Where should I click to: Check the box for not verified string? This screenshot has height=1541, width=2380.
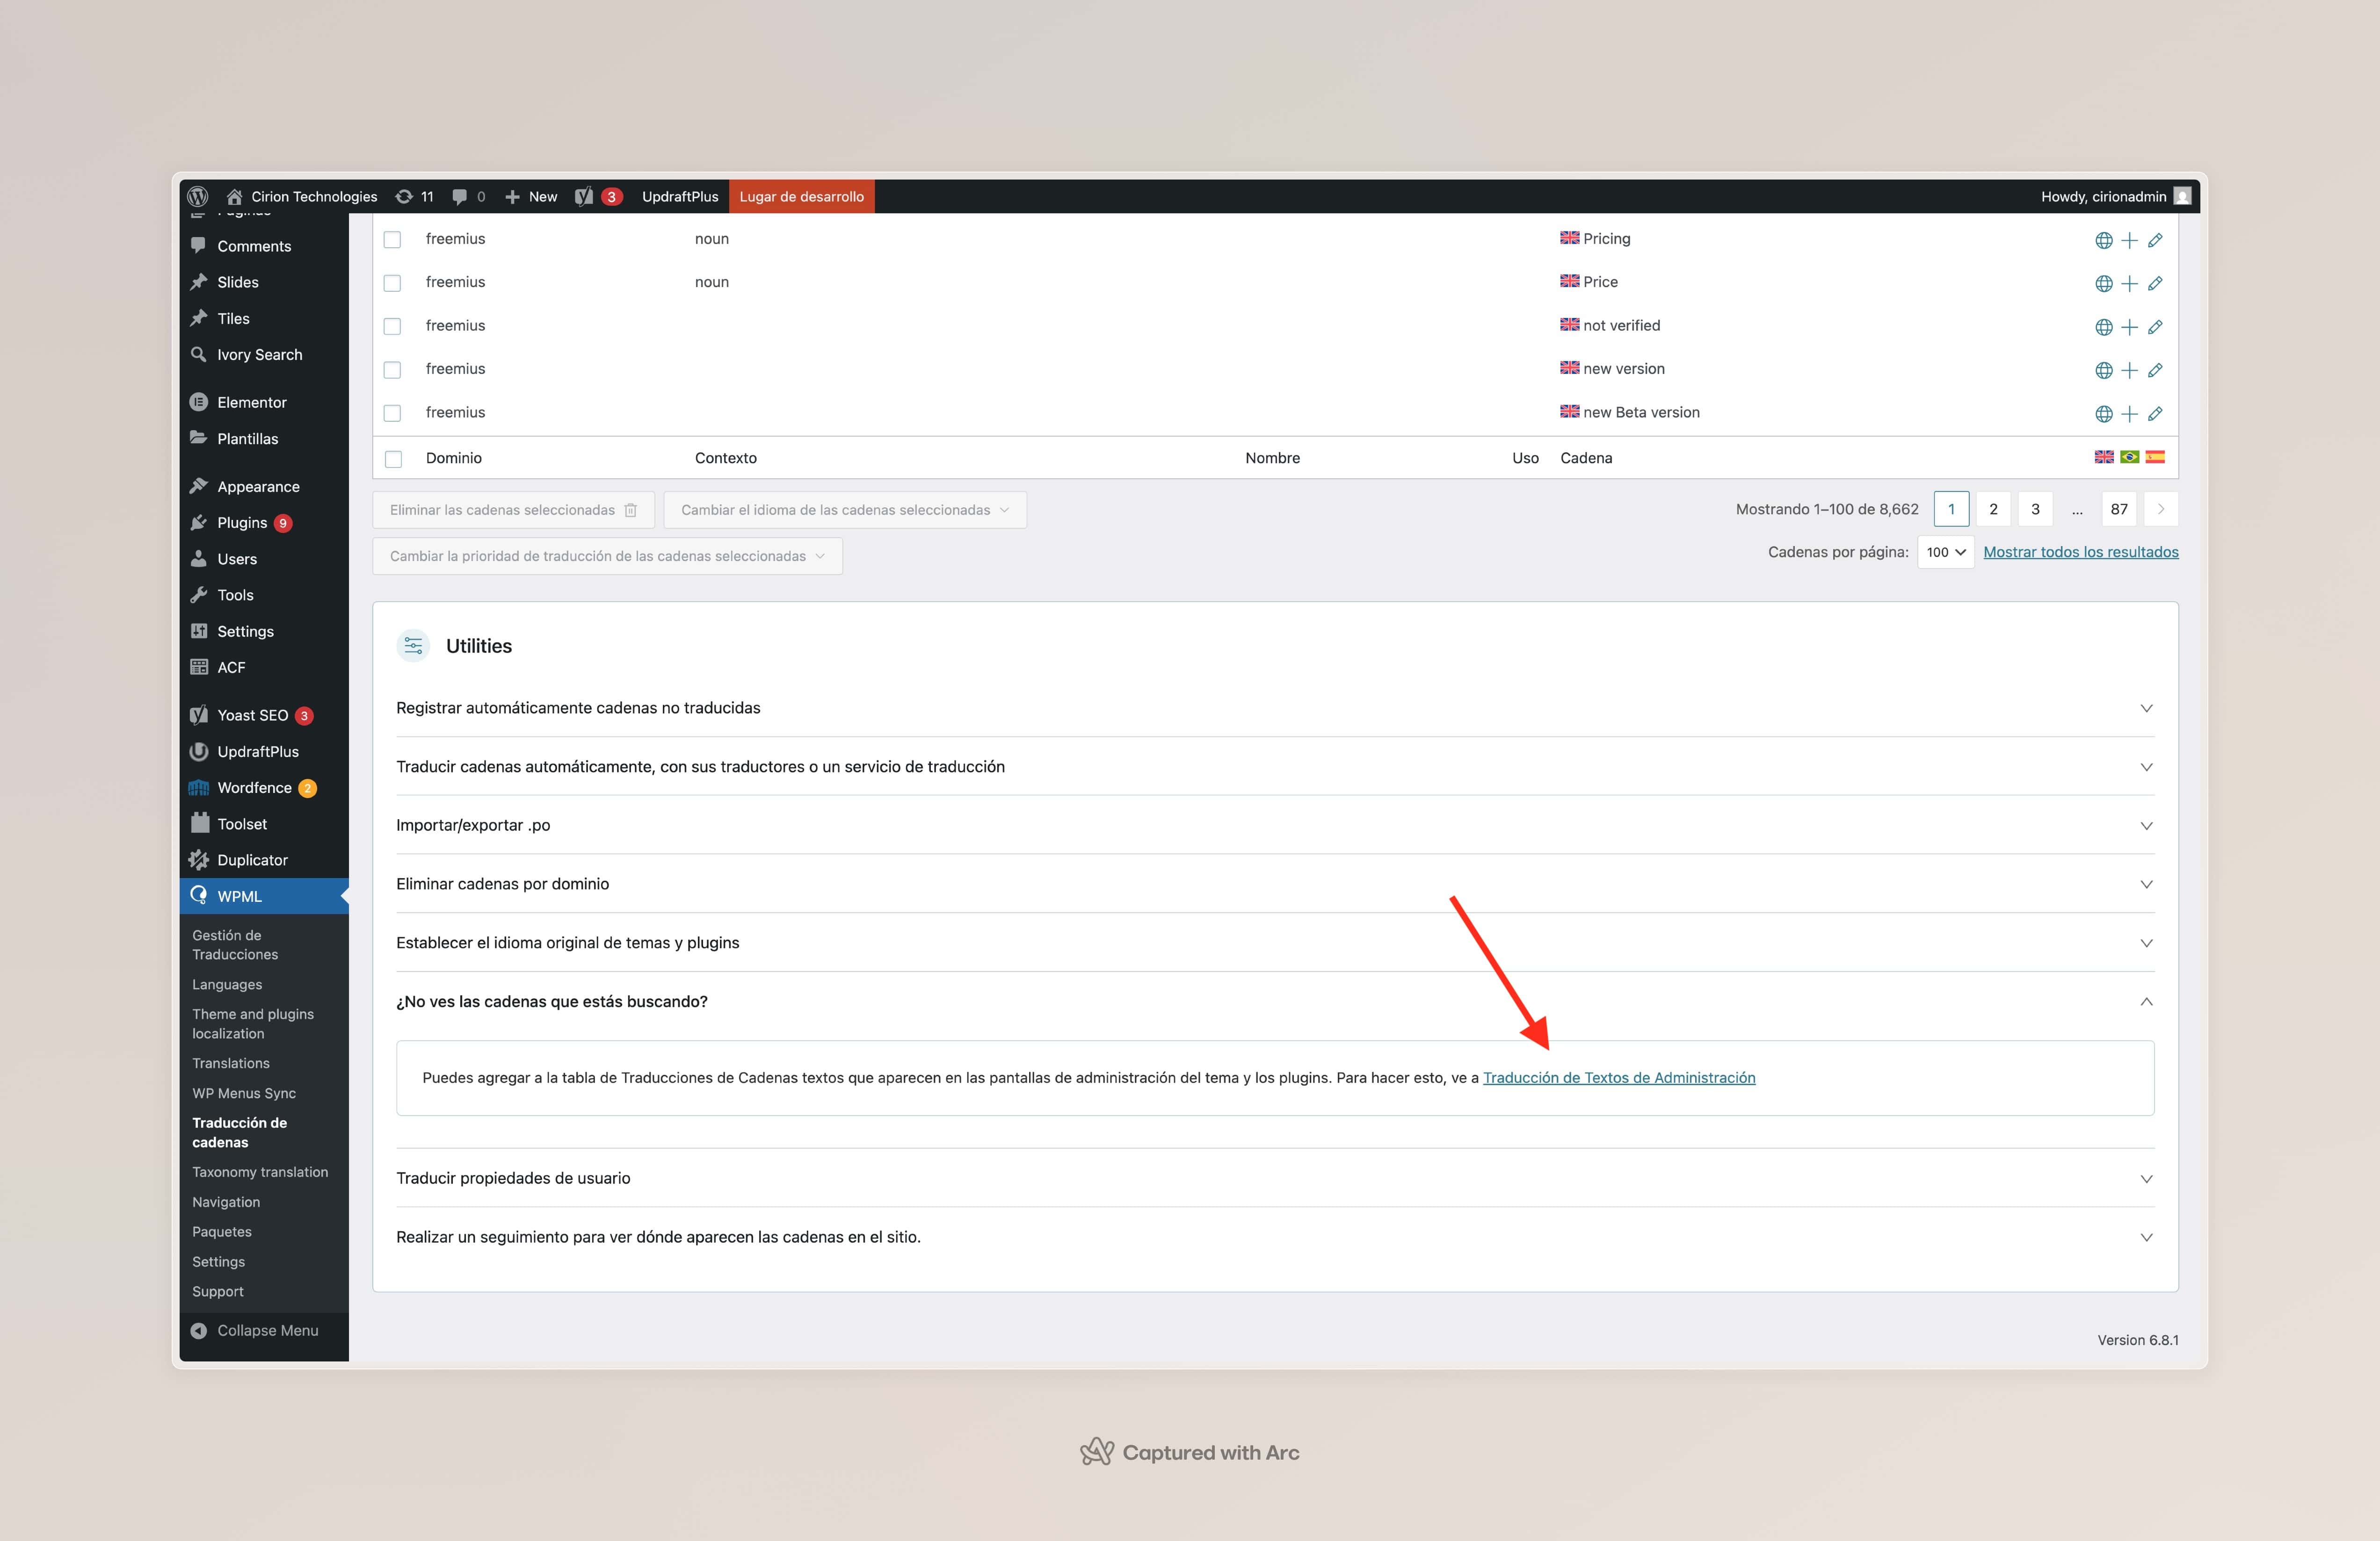click(393, 327)
